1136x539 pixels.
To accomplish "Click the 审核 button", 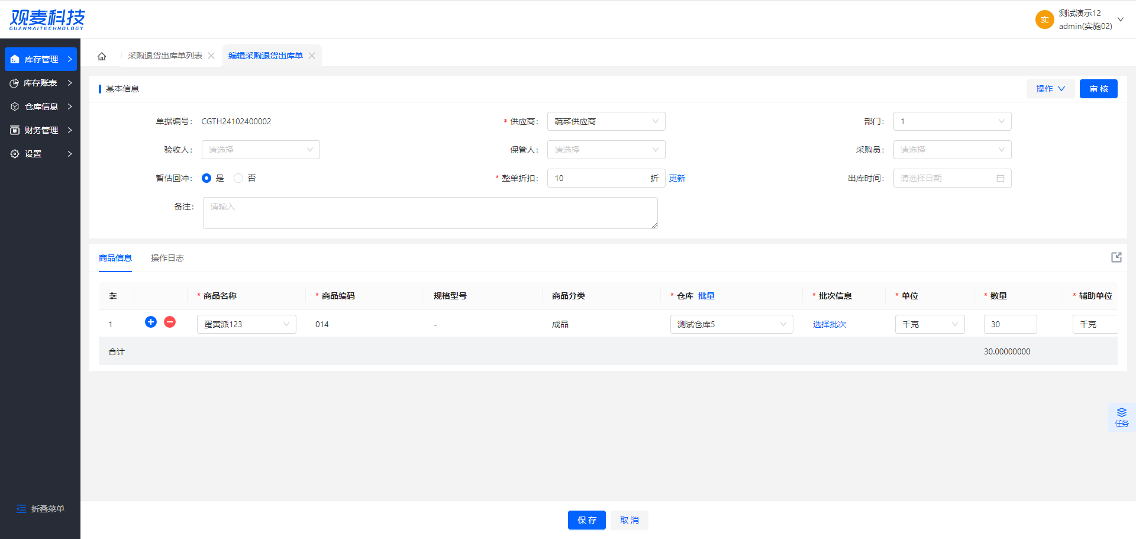I will pyautogui.click(x=1098, y=89).
